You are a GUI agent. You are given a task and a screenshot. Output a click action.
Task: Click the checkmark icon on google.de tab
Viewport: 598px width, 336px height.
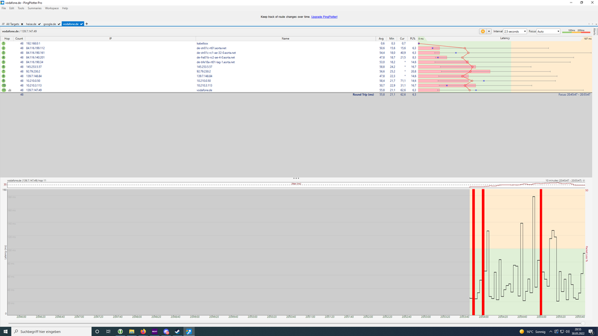pyautogui.click(x=59, y=24)
